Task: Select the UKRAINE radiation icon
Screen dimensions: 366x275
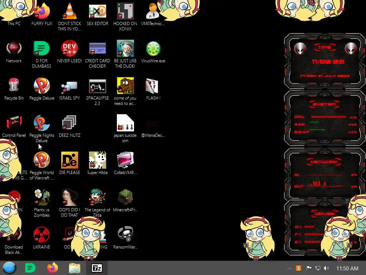Action: 41,238
